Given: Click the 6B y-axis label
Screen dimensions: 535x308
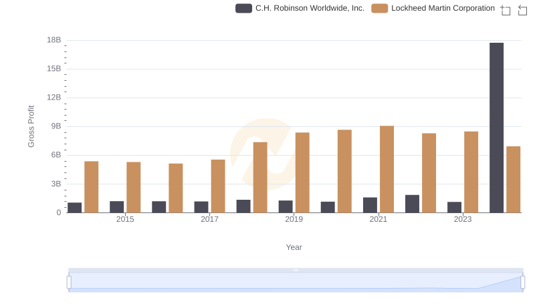Looking at the screenshot, I should pyautogui.click(x=56, y=155).
